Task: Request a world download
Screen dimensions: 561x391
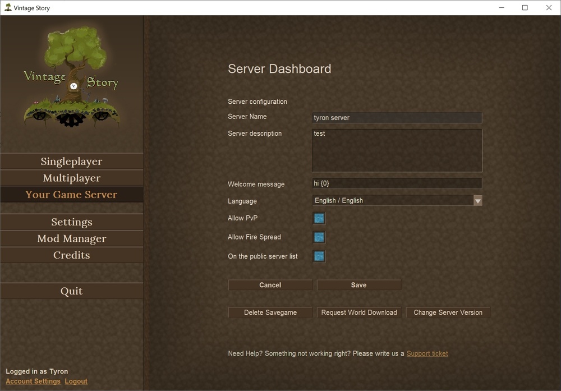Action: pos(358,312)
